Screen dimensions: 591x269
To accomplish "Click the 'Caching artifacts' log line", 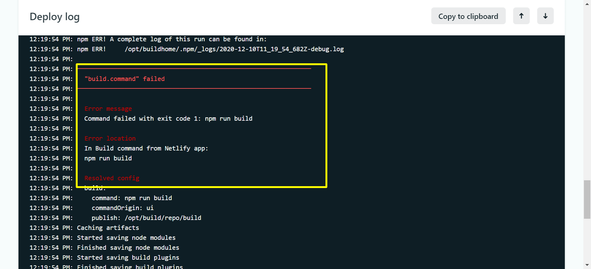I will point(108,228).
